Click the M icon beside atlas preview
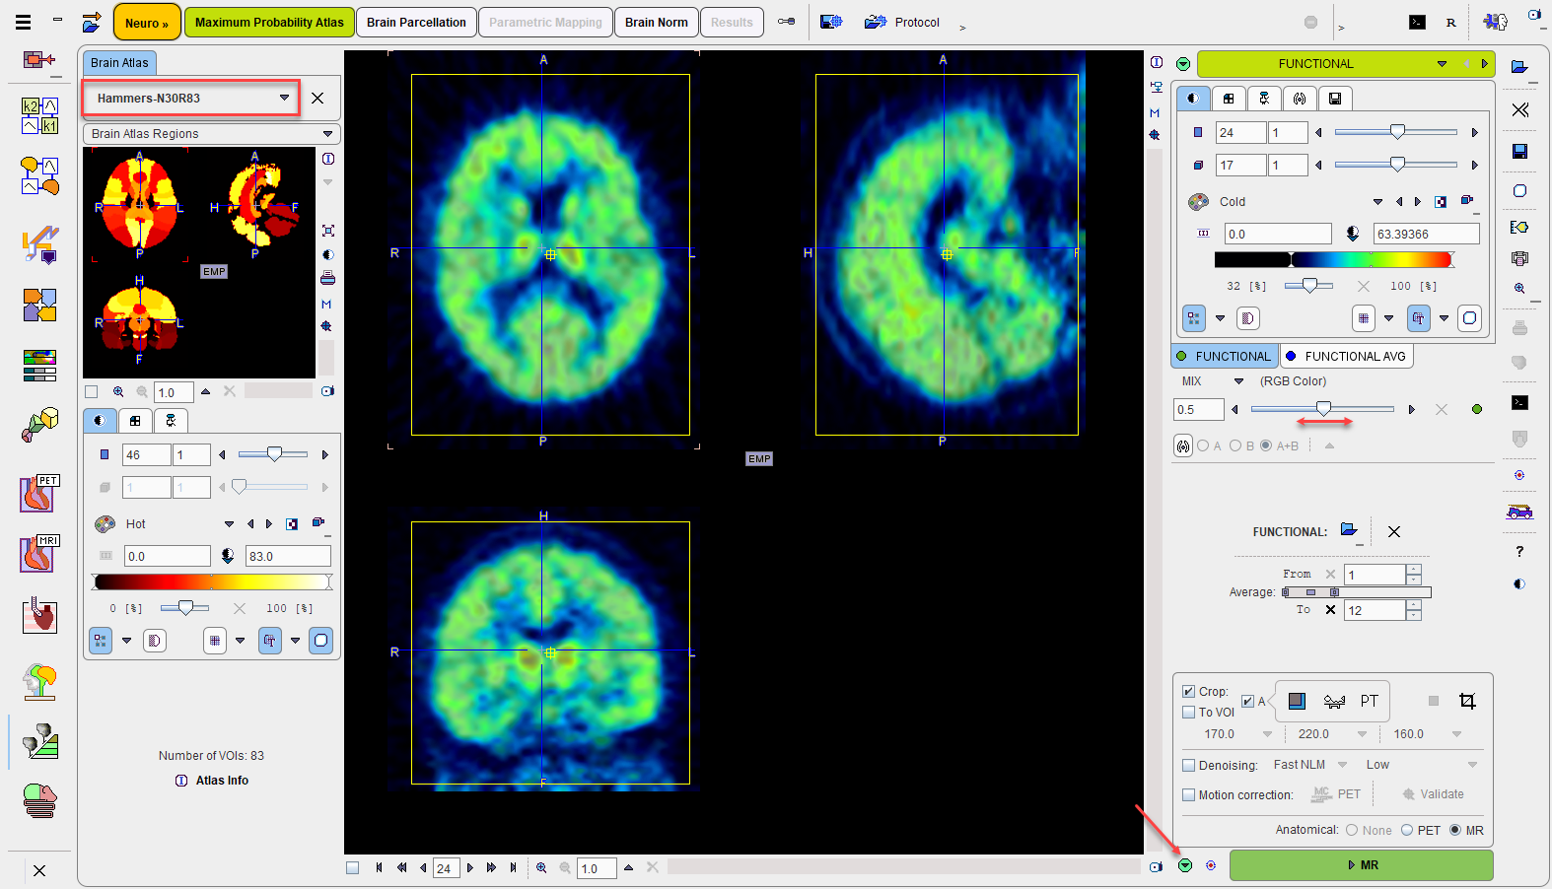Viewport: 1552px width, 889px height. (x=326, y=304)
